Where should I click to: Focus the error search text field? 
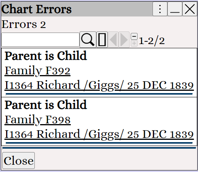point(40,40)
